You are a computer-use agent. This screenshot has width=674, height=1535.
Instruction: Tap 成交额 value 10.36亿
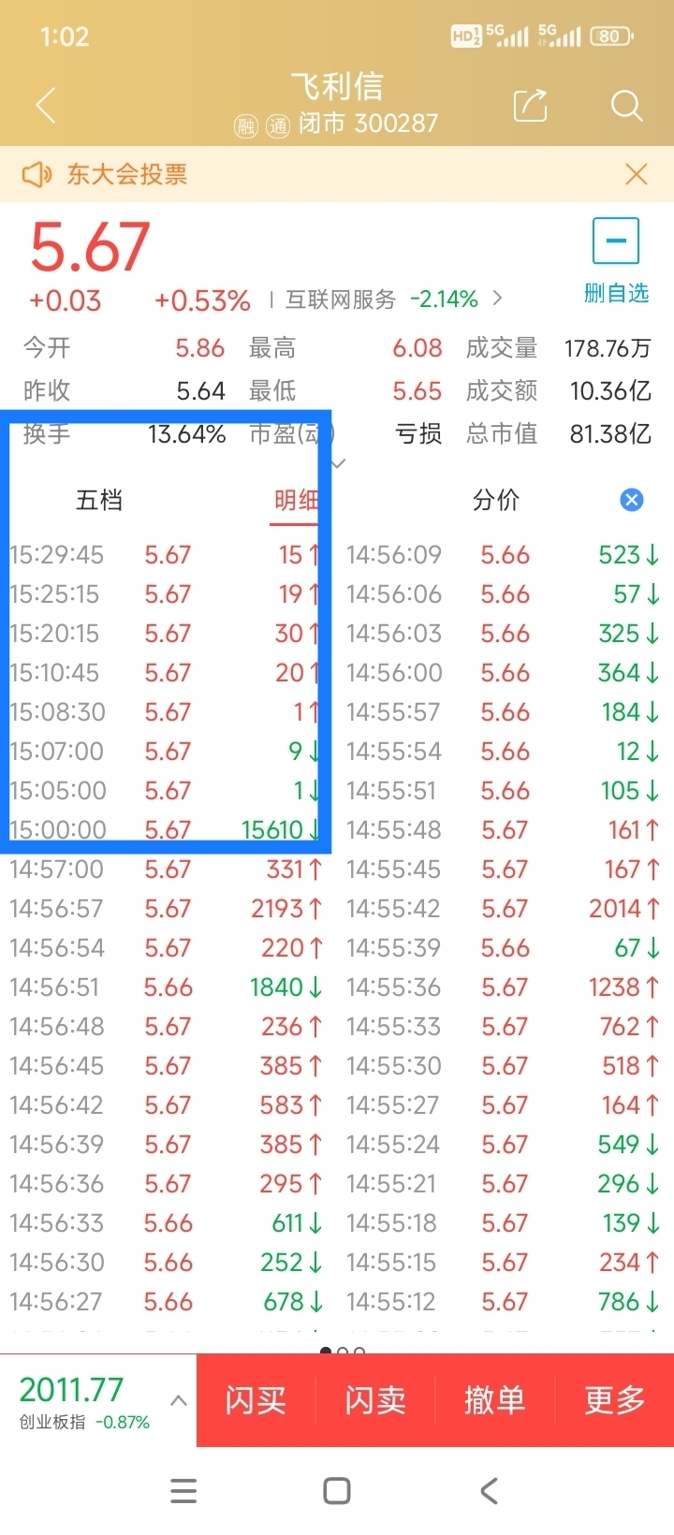(610, 391)
